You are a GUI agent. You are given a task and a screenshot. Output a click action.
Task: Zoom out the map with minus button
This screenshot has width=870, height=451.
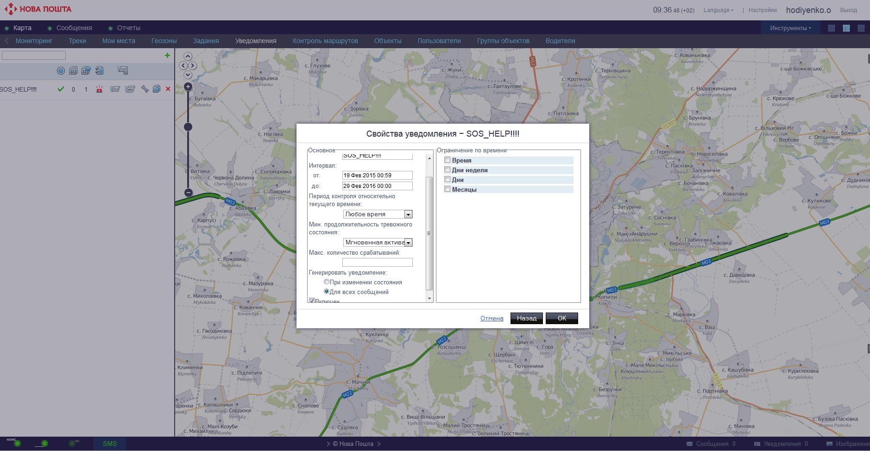tap(188, 192)
